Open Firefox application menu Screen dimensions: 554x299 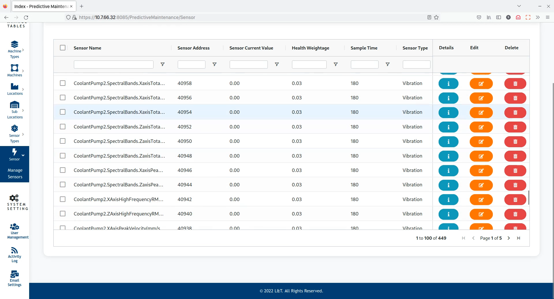(x=547, y=17)
